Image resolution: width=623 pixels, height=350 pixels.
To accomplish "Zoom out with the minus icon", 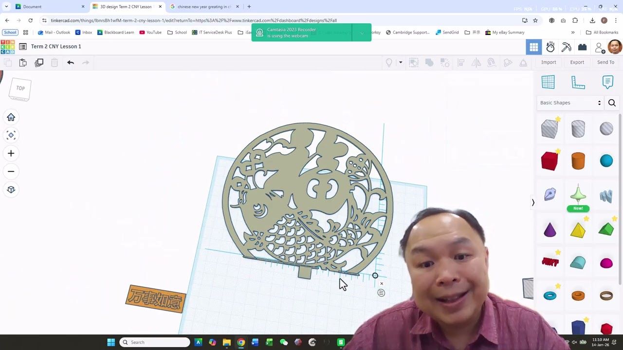I will click(11, 171).
